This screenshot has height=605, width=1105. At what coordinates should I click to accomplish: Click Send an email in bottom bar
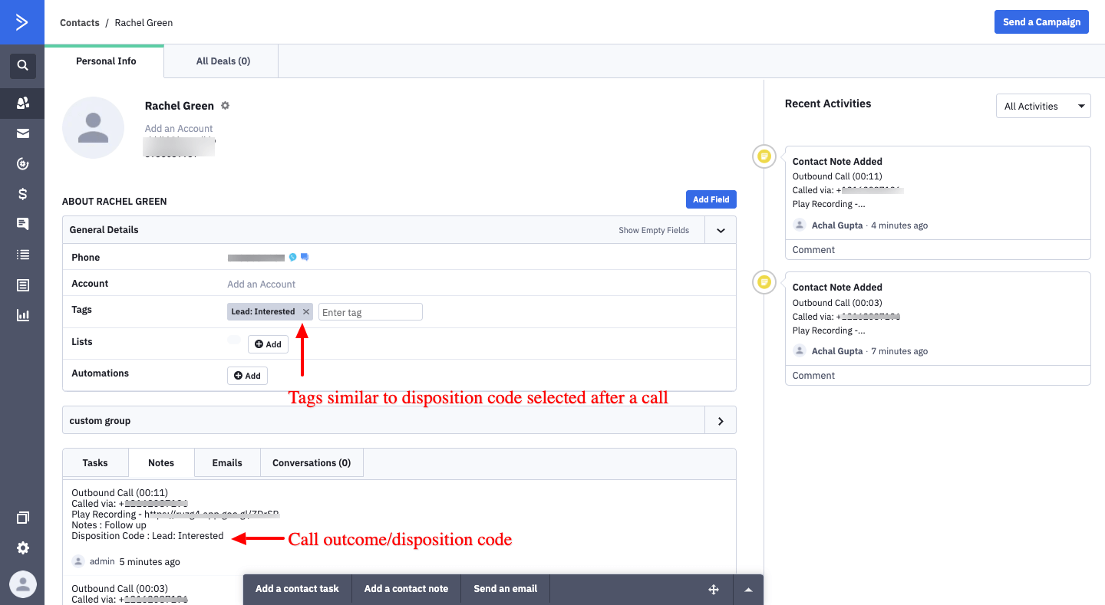click(506, 589)
